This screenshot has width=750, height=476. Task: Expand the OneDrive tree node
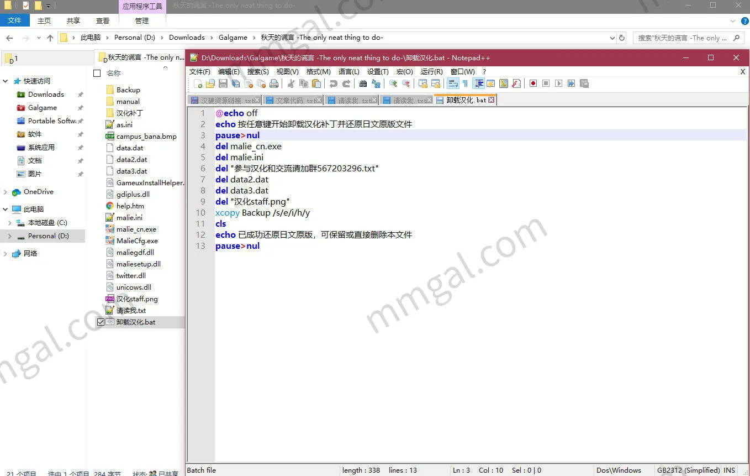point(6,192)
